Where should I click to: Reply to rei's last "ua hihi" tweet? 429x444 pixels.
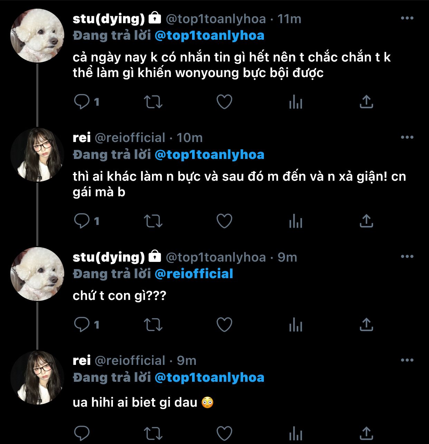82,433
